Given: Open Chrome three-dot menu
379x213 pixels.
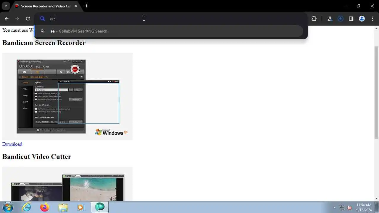Looking at the screenshot, I should click(x=372, y=19).
